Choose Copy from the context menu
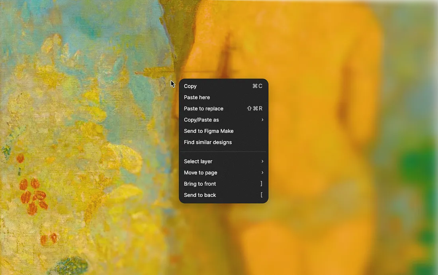 point(223,86)
